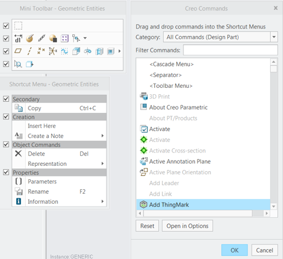Click the horizontal scroll right arrow

coord(267,213)
